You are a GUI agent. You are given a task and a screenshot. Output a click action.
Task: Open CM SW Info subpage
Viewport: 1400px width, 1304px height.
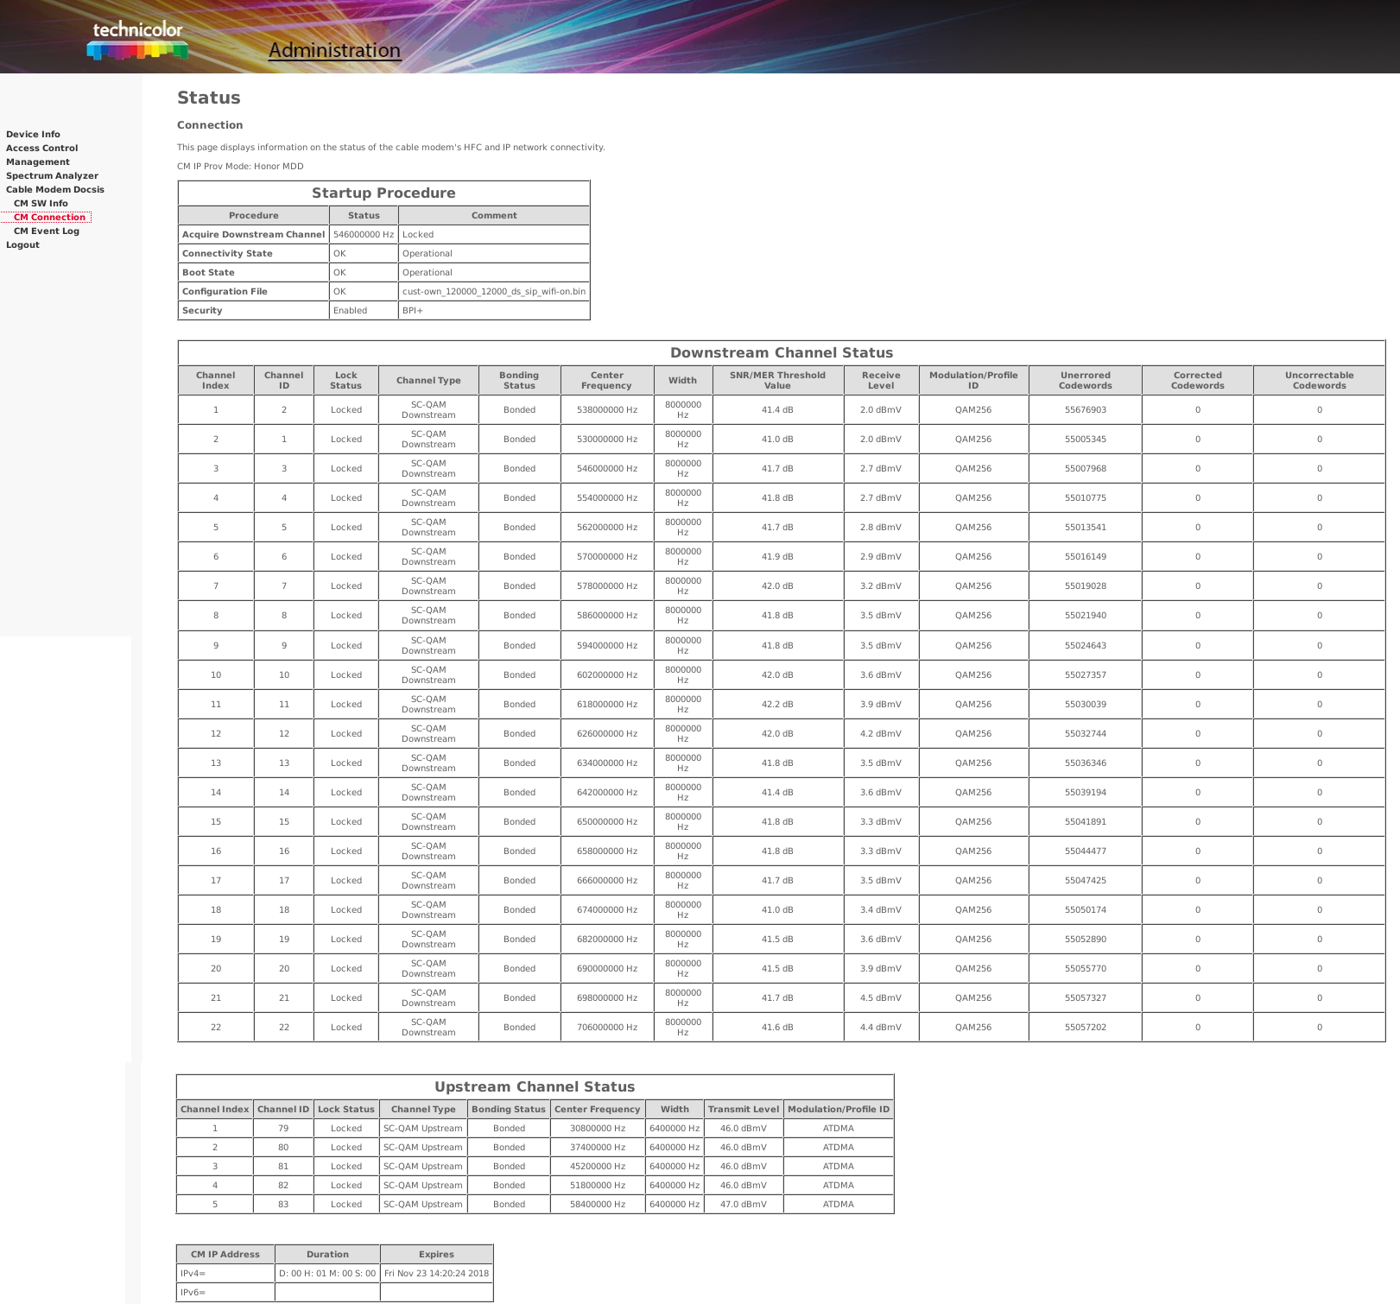[x=41, y=204]
